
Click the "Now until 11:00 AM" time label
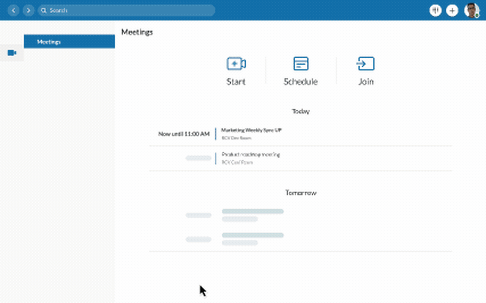click(184, 134)
